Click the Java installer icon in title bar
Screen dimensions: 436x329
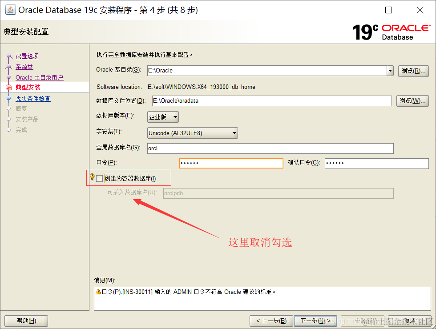pos(10,10)
